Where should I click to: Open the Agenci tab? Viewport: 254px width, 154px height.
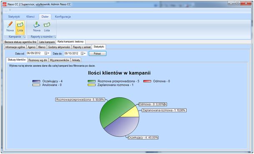click(32, 47)
